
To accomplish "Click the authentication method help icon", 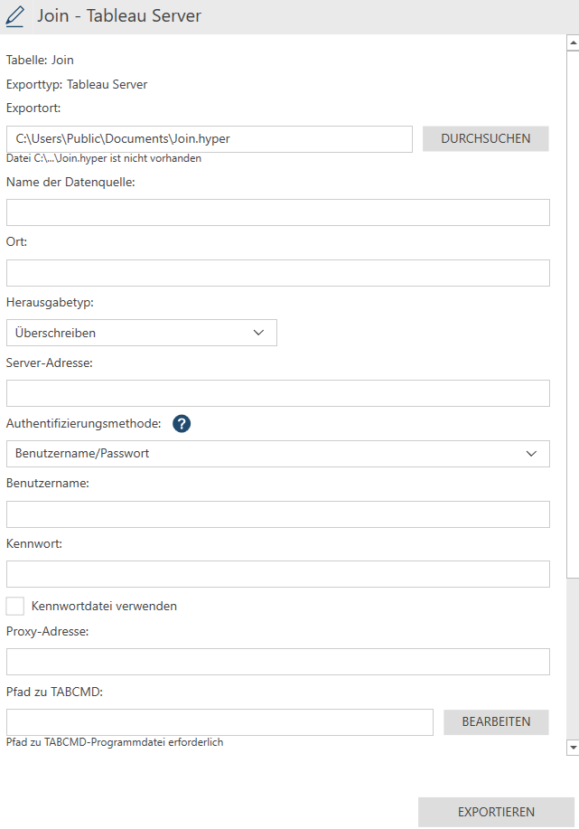I will point(182,424).
